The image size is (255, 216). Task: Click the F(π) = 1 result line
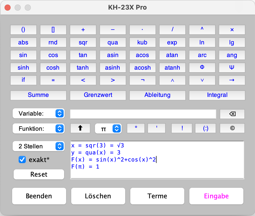[x=85, y=167]
